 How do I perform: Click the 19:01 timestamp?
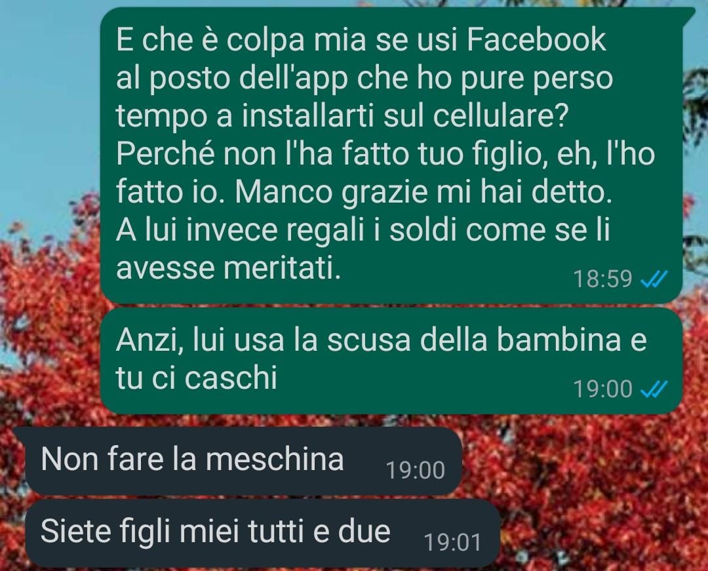pos(453,542)
